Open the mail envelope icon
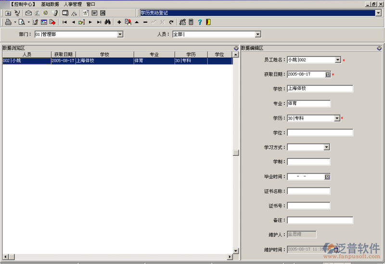This screenshot has width=385, height=264. tap(28, 13)
